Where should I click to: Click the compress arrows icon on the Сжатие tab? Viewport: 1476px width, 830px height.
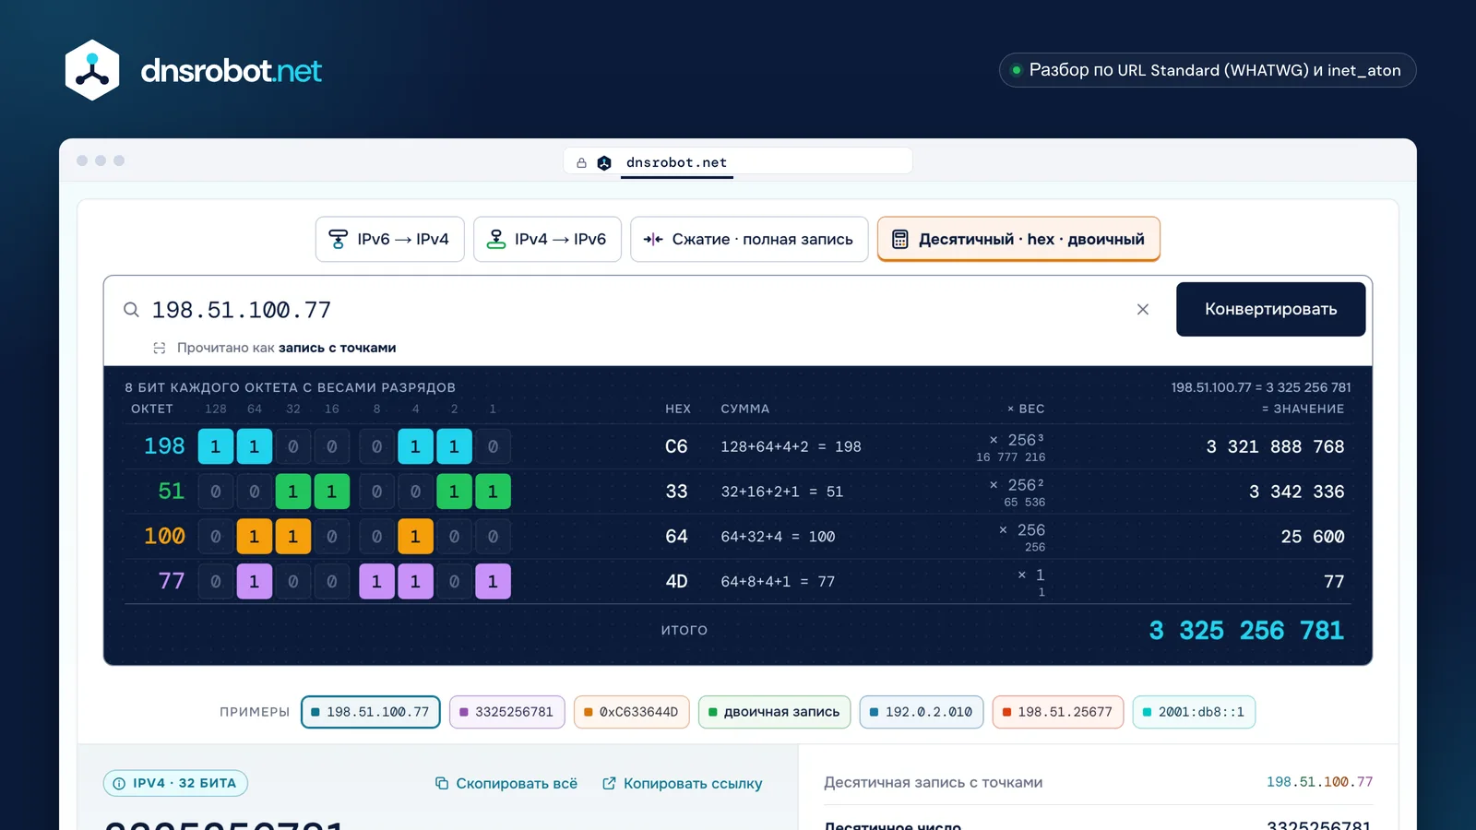click(x=653, y=240)
